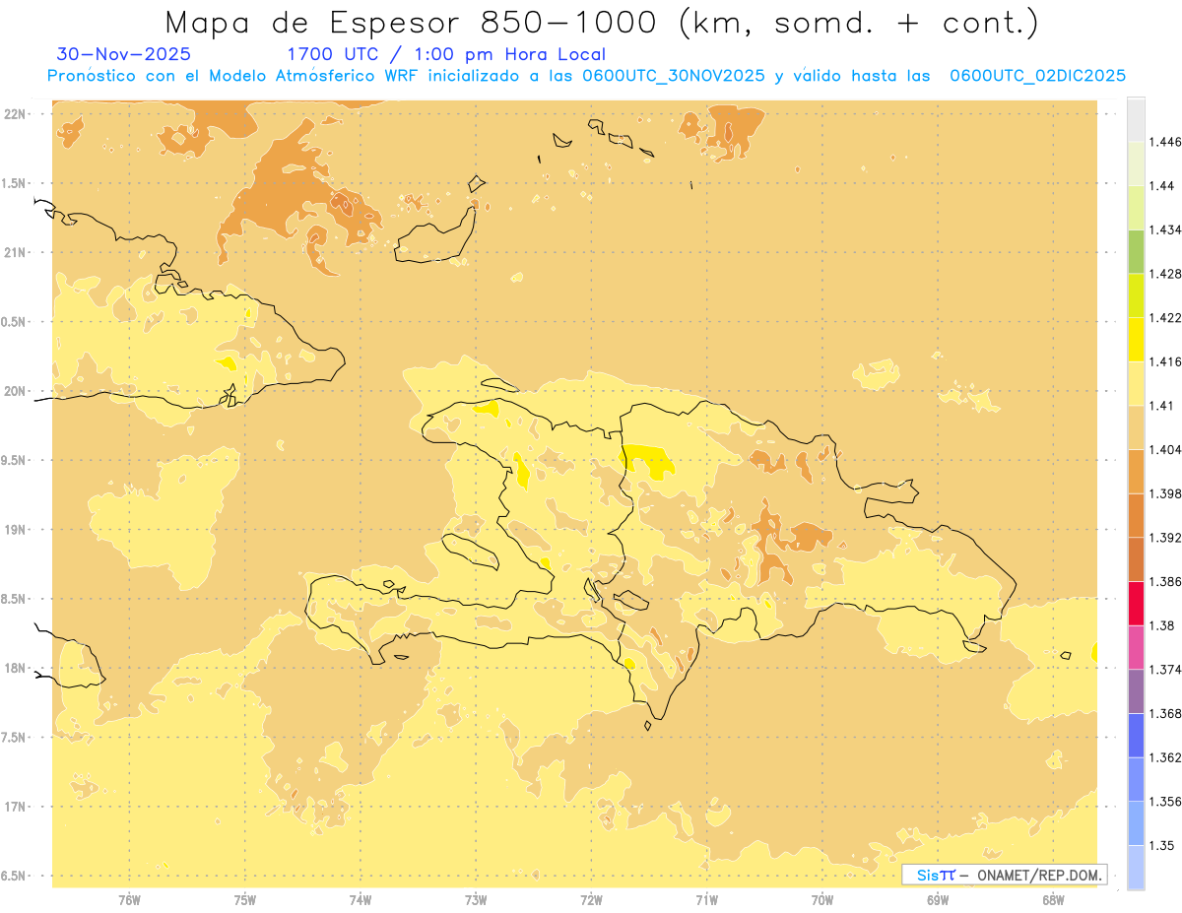Click the legend value '1.386'
The height and width of the screenshot is (913, 1182).
1165,582
